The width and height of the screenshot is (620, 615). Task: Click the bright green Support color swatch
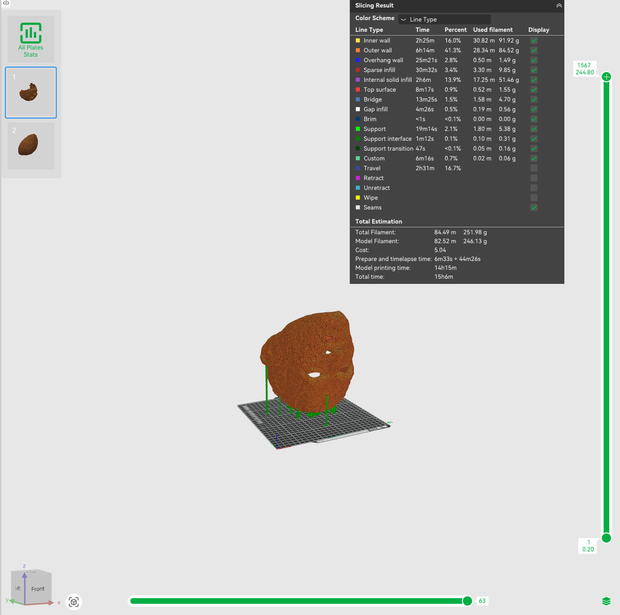(x=358, y=129)
